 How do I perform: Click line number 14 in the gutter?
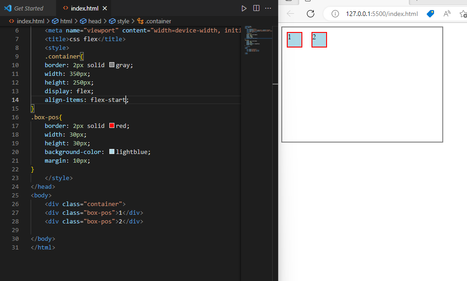(15, 100)
